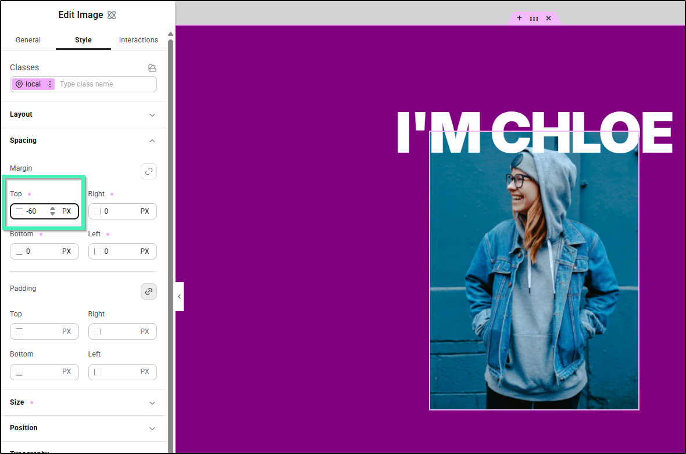Screen dimensions: 686x454
Task: Click the Size section override indicator dot
Action: click(x=31, y=402)
